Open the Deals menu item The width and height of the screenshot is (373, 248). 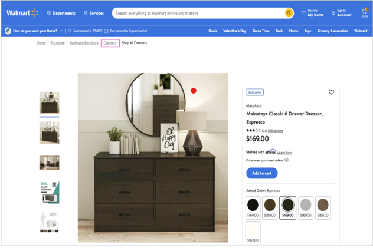(212, 31)
